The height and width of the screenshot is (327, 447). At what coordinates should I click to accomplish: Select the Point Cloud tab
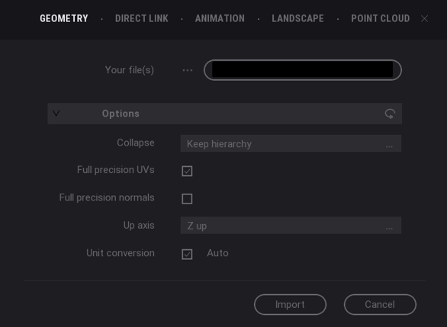381,18
